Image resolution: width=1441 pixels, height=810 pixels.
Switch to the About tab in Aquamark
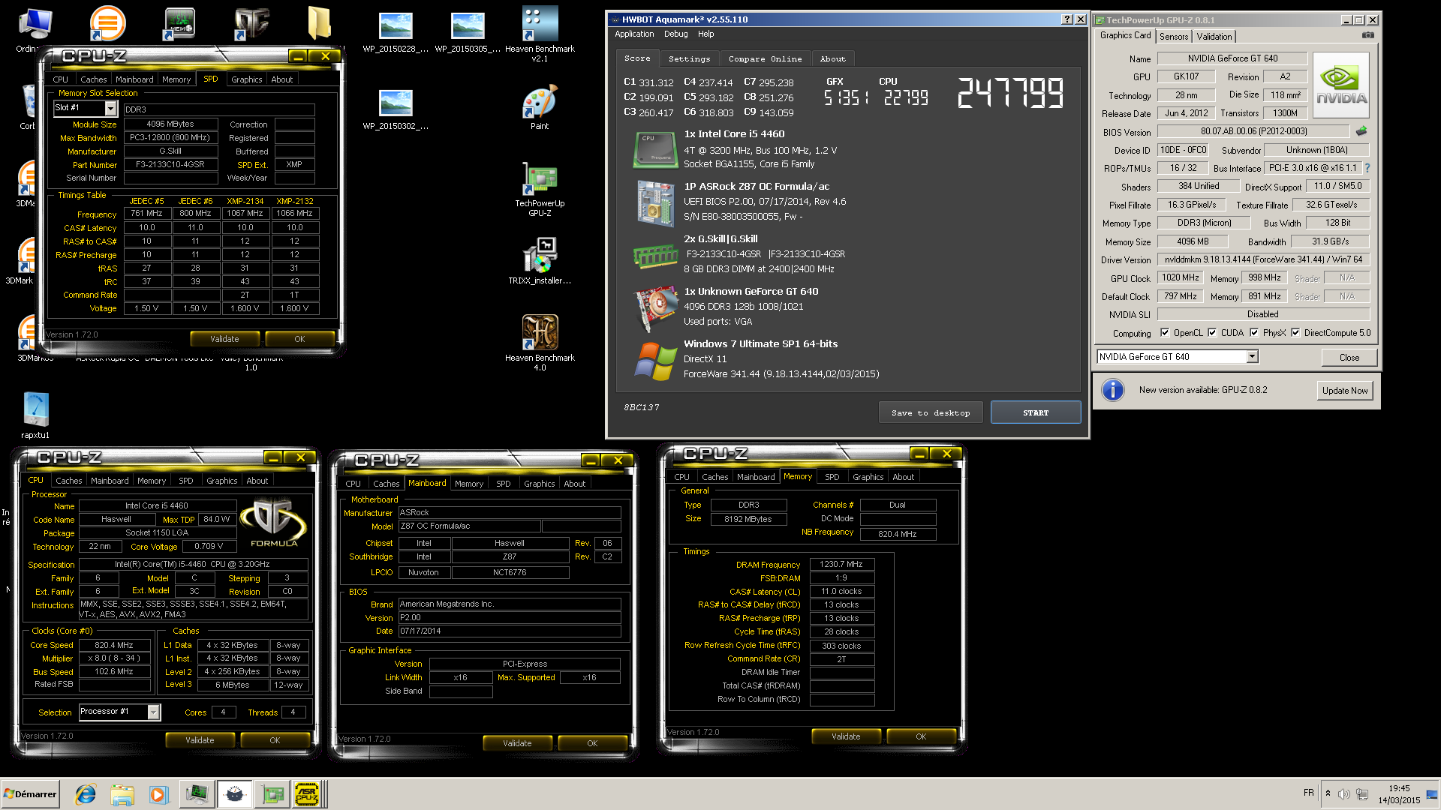(832, 58)
